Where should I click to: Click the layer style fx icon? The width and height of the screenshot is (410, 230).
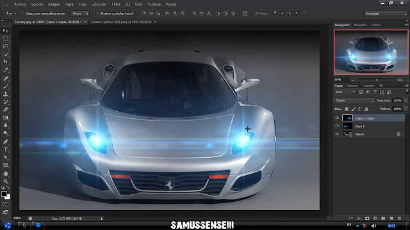[359, 218]
